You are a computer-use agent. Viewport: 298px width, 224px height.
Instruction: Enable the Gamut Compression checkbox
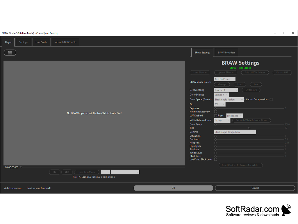271,100
